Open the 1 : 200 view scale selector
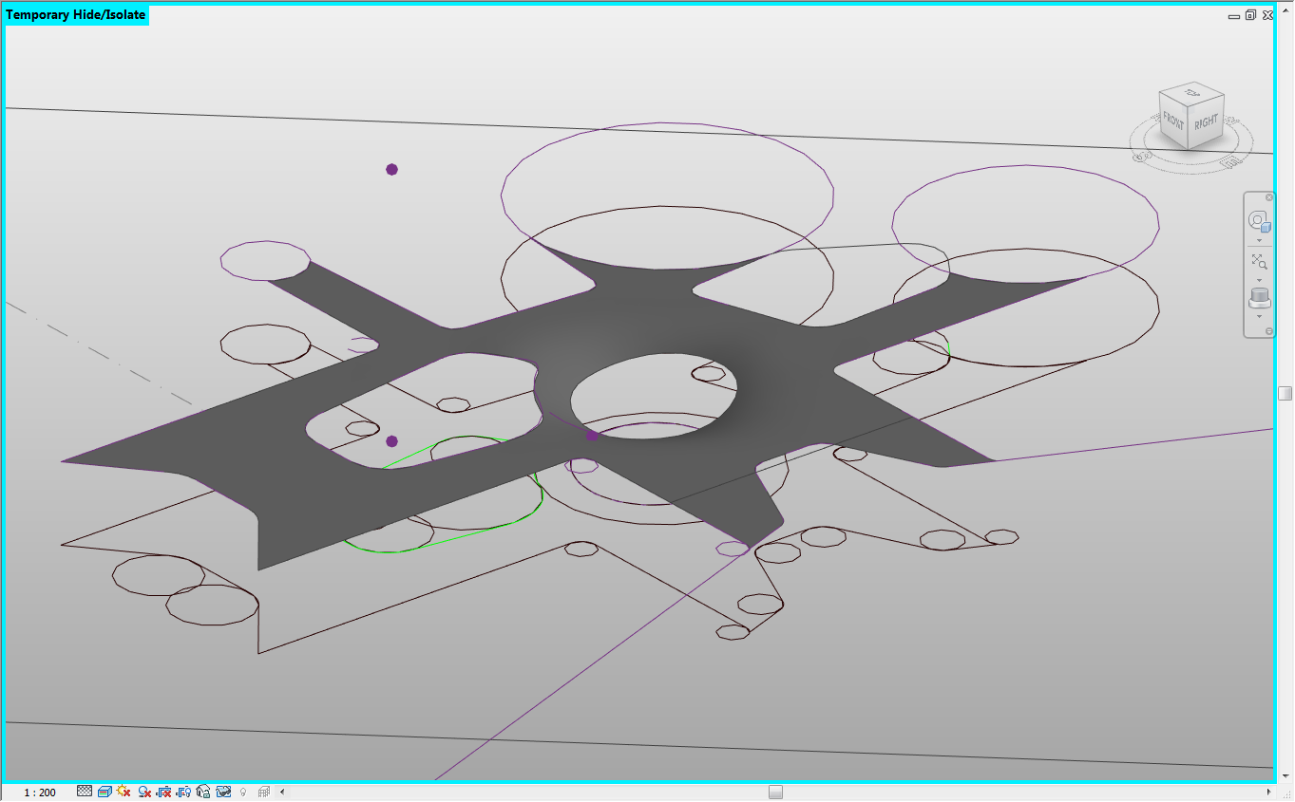 (40, 793)
